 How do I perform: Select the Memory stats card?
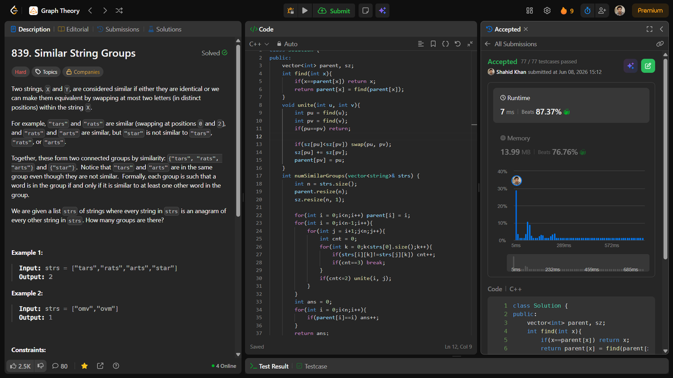coord(571,146)
